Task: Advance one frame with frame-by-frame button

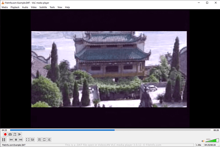Action: pyautogui.click(x=20, y=134)
